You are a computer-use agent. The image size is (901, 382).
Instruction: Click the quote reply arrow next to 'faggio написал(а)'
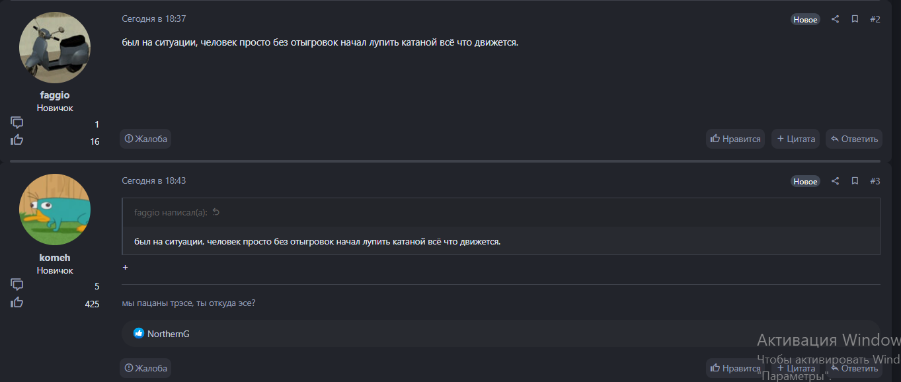pyautogui.click(x=216, y=212)
